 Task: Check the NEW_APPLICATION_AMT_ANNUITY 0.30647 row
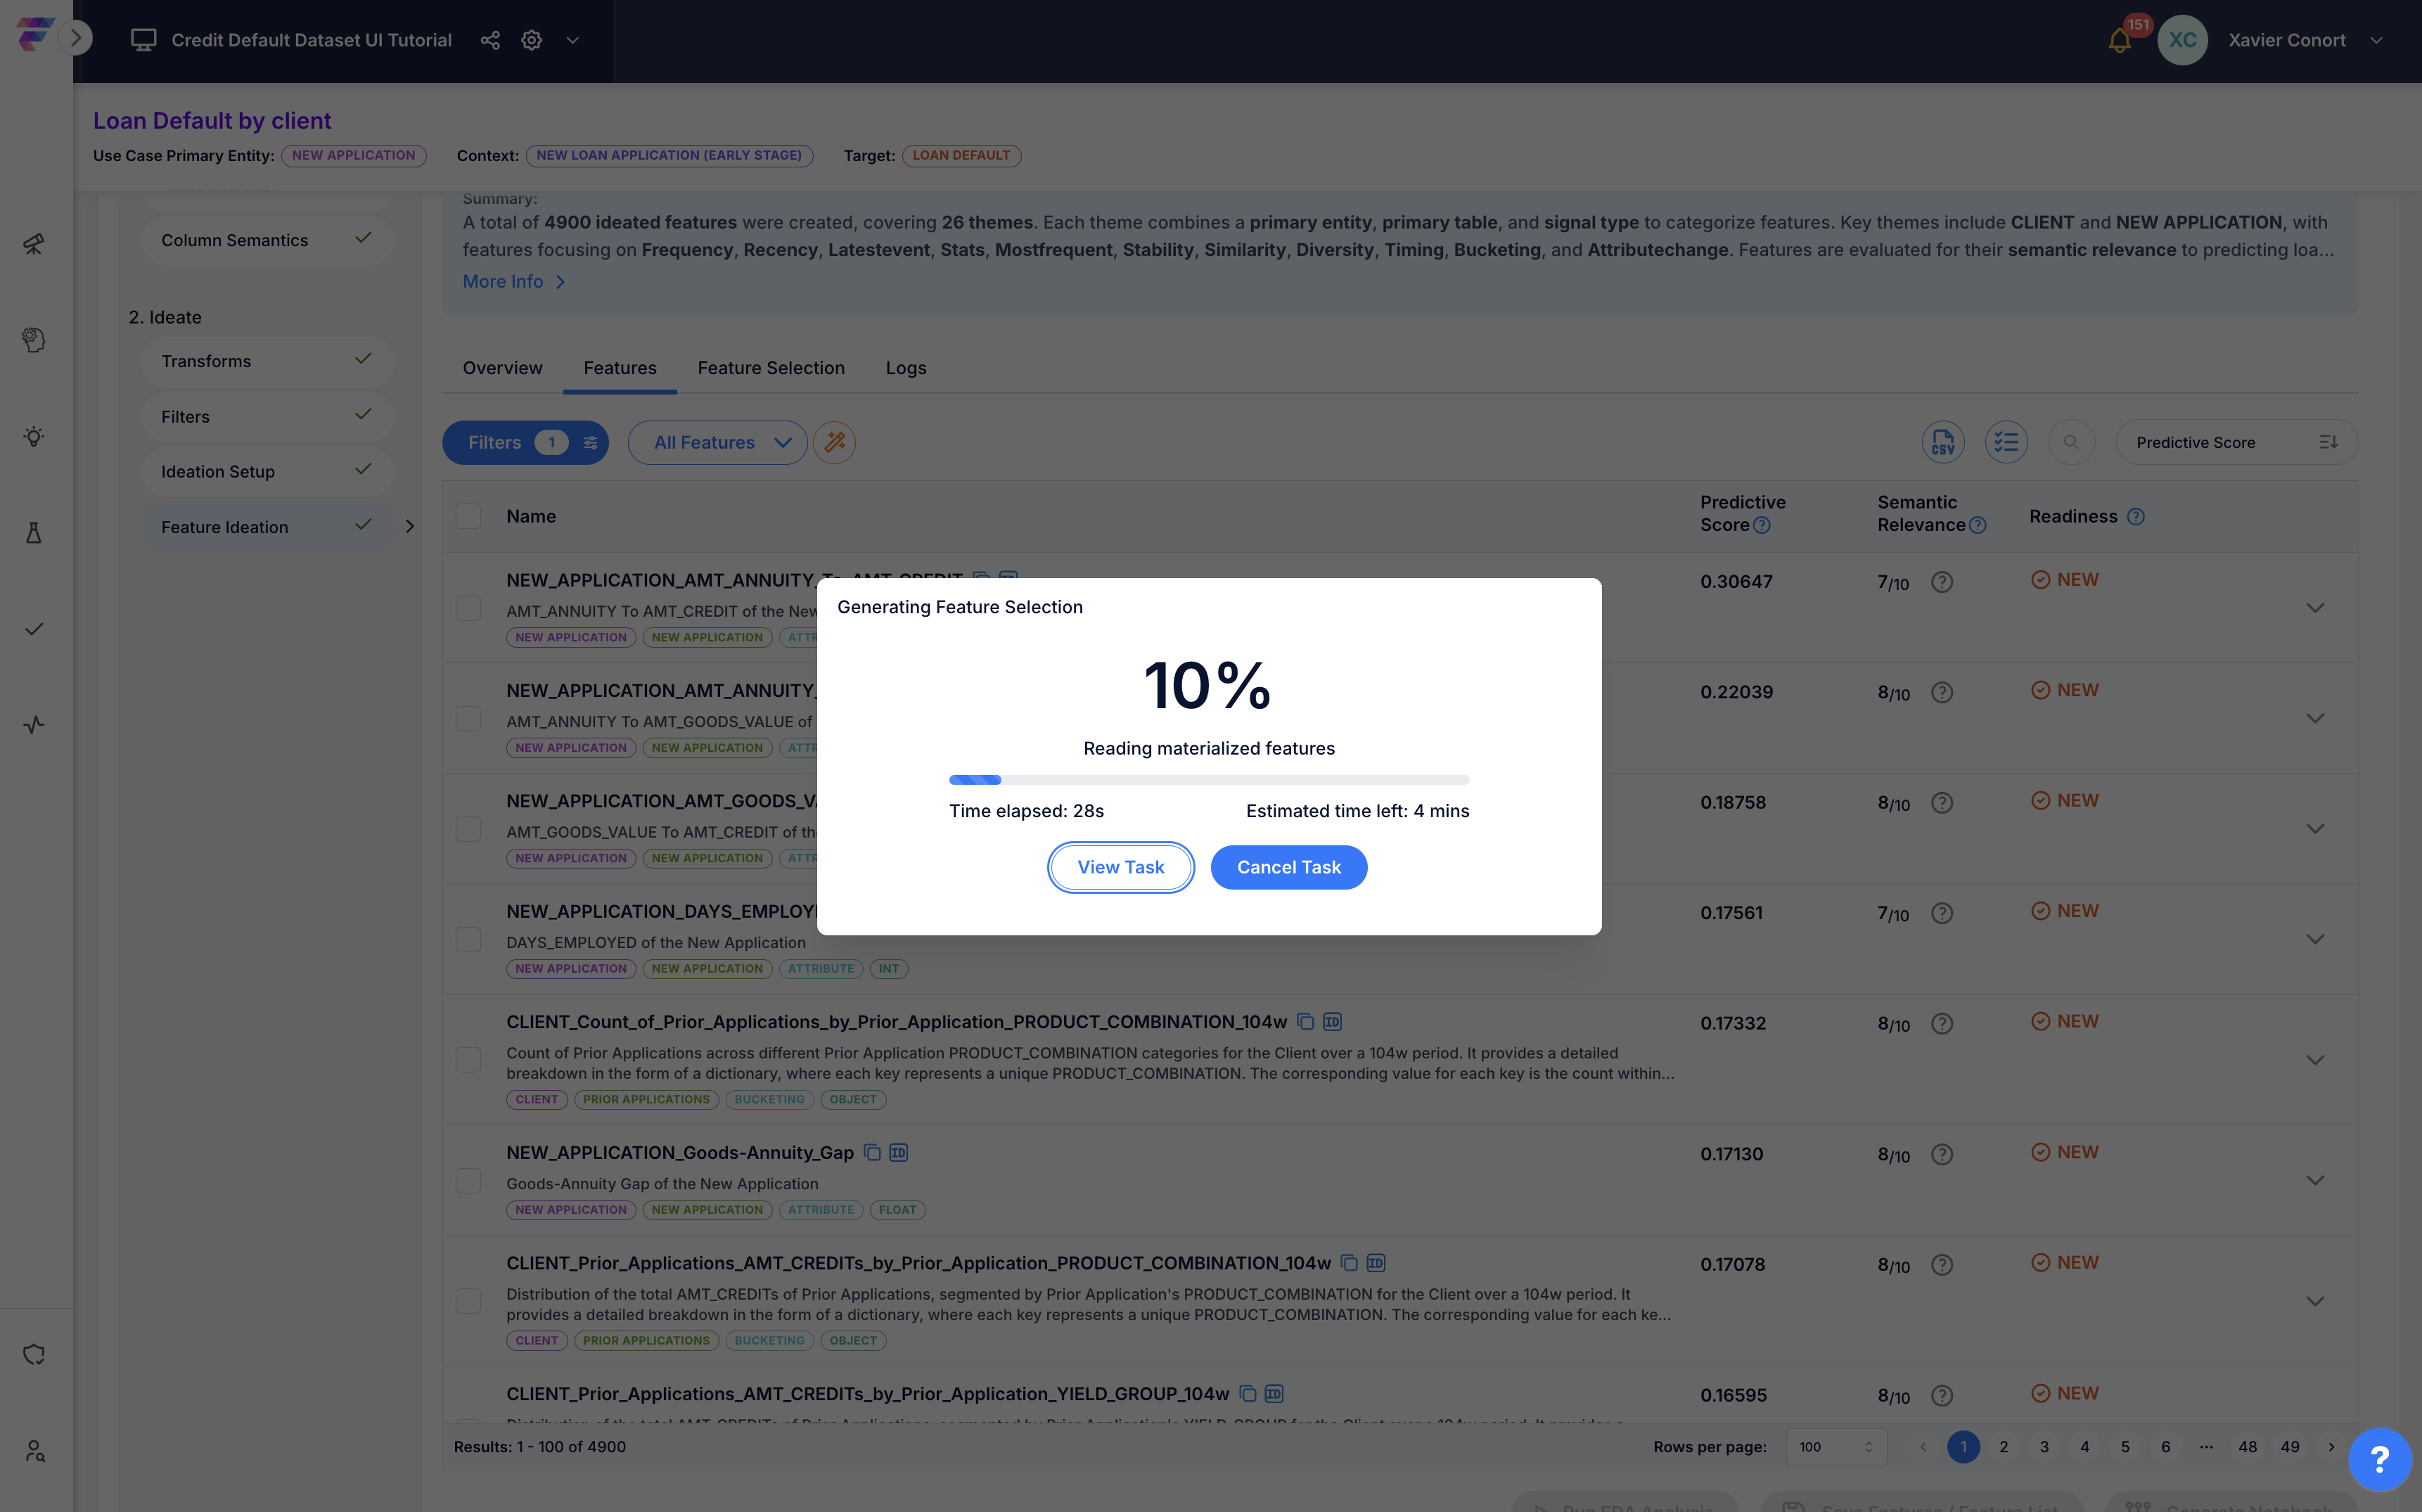click(x=468, y=608)
